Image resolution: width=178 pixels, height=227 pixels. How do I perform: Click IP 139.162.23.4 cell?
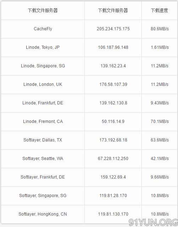pos(113,66)
